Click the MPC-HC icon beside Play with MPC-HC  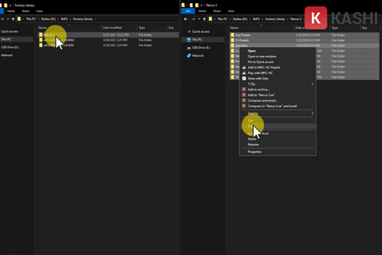[x=244, y=72]
